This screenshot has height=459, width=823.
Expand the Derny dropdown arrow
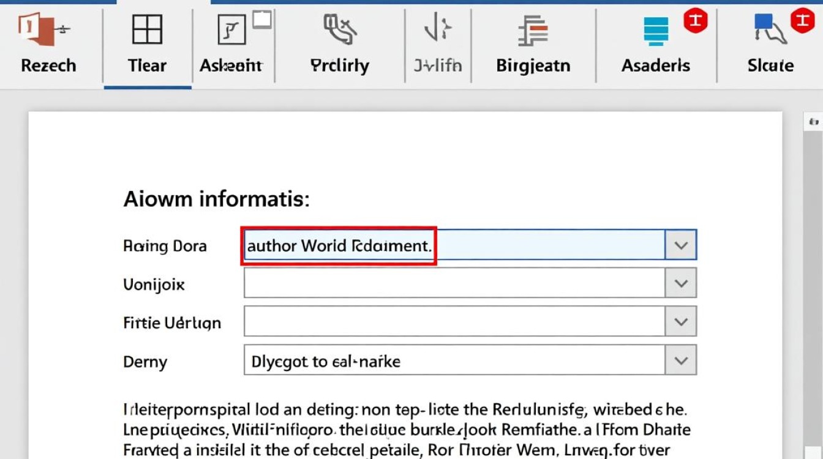point(681,360)
